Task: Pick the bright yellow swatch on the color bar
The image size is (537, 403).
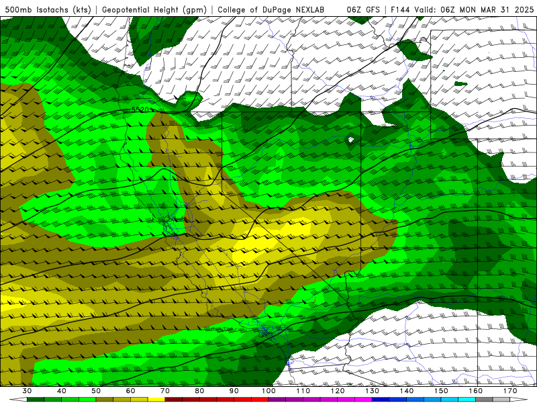Action: coord(156,400)
